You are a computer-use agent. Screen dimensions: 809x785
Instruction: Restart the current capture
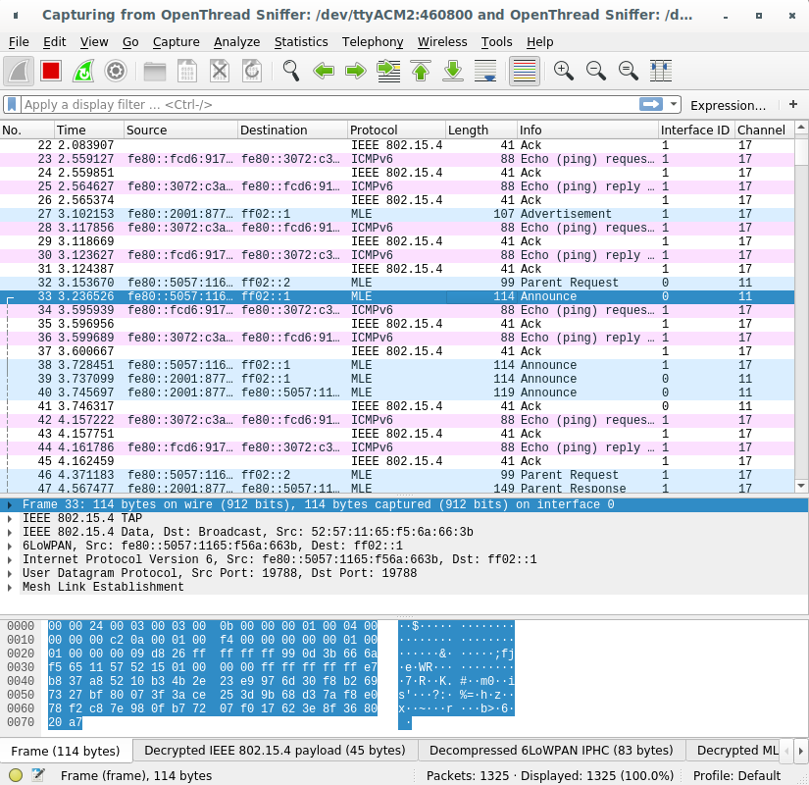(84, 71)
